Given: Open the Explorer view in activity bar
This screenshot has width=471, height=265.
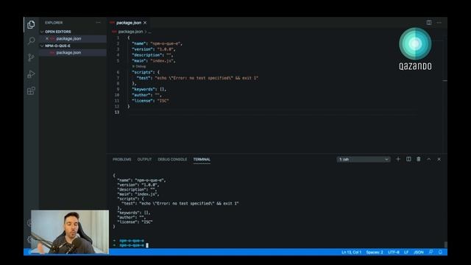Looking at the screenshot, I should pyautogui.click(x=31, y=24).
